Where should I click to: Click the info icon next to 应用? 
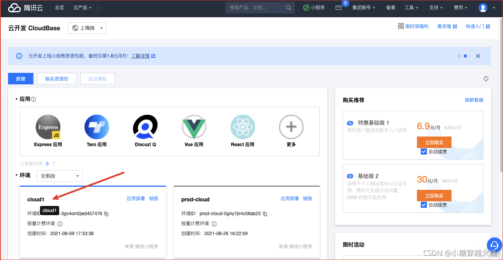tap(33, 99)
